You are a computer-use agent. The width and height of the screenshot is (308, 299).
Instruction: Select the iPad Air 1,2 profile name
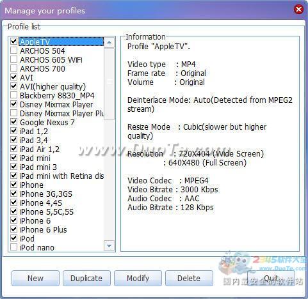40,149
